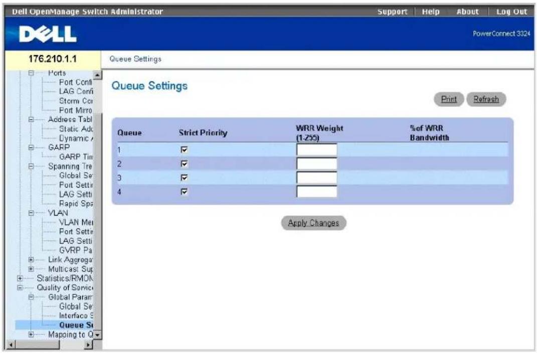Viewport: 537px width, 353px height.
Task: Click the tree scroll right arrow
Action: [89, 344]
